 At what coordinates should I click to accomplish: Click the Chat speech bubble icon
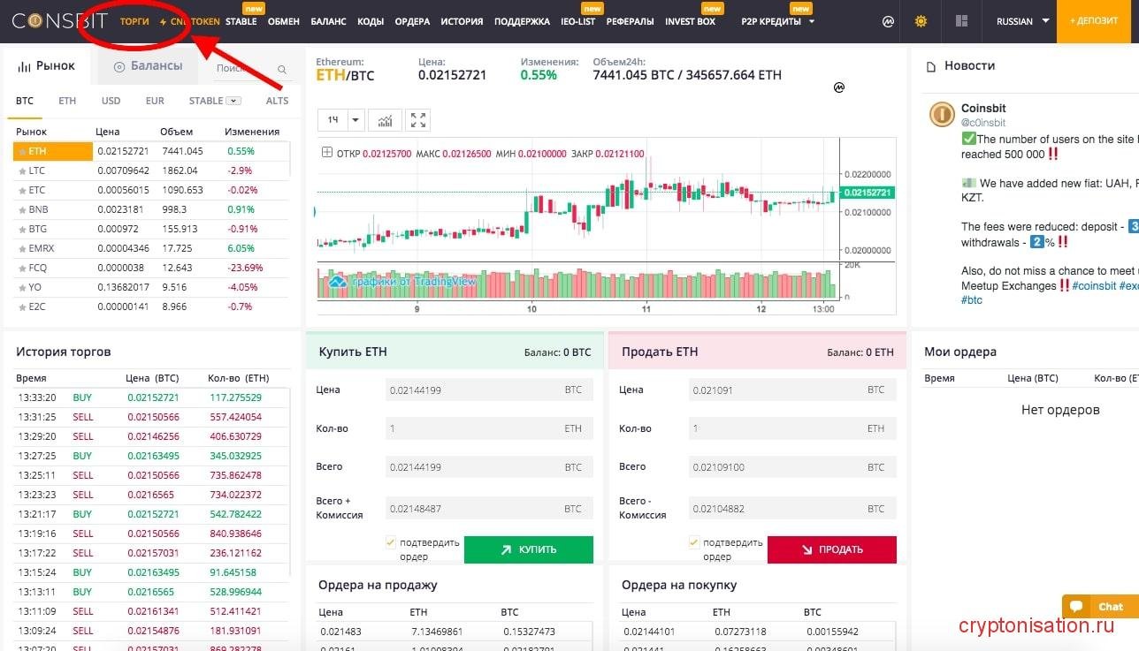coord(1076,607)
